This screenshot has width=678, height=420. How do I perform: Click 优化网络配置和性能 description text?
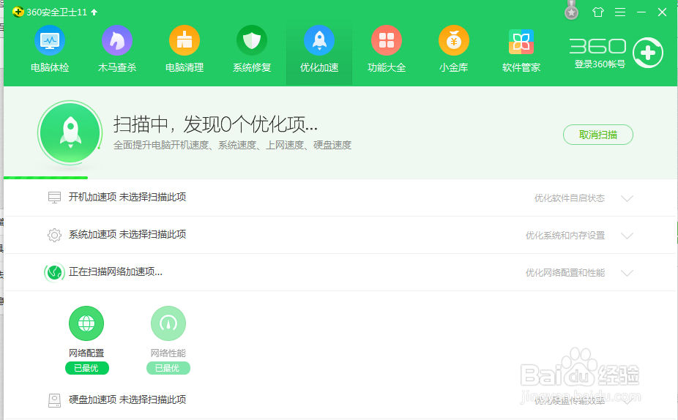coord(565,273)
